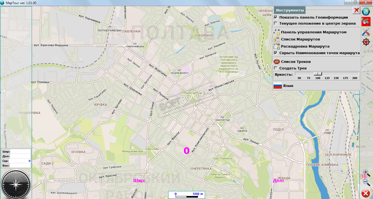
Task: Click the compass dial
Action: (16, 184)
